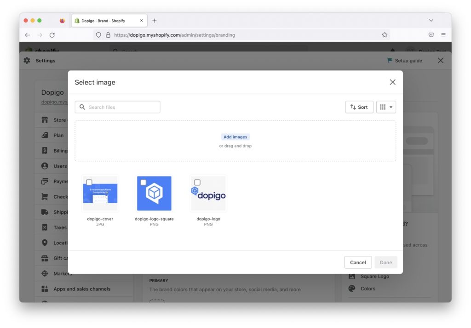Screen dimensions: 471x328
Task: Check the dopigo-logo image checkbox
Action: [197, 182]
